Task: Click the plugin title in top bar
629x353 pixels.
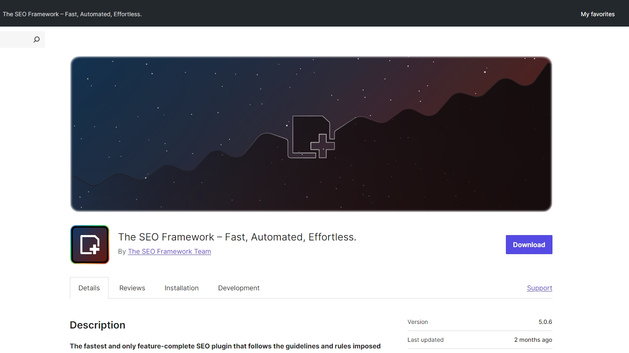Action: [72, 14]
